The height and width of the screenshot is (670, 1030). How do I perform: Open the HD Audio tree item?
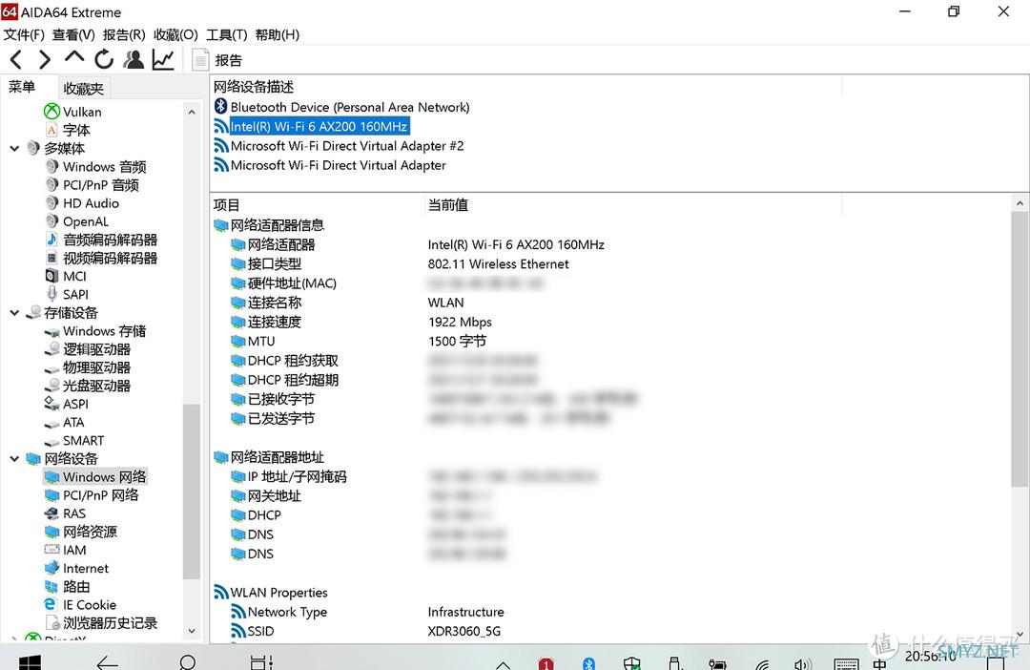[91, 203]
